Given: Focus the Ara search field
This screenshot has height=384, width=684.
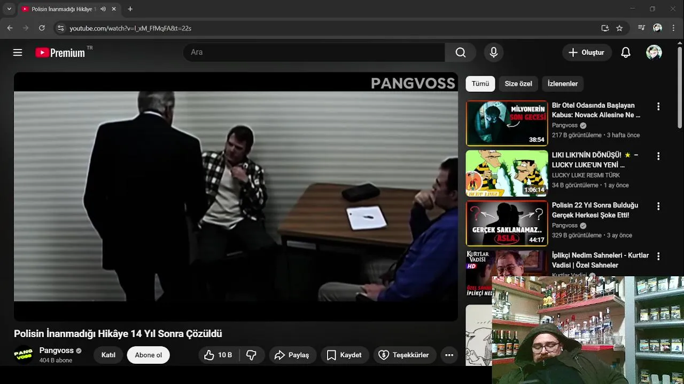Looking at the screenshot, I should click(x=314, y=52).
